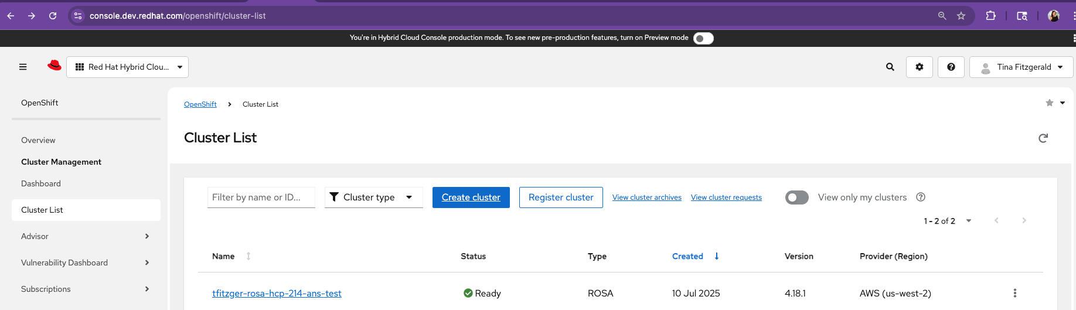The image size is (1076, 310).
Task: Open the console search icon
Action: 890,67
